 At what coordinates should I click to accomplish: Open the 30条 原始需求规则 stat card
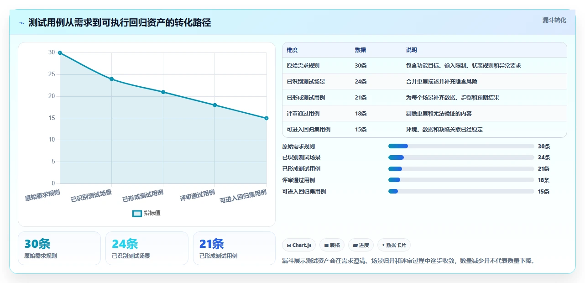[x=59, y=248]
